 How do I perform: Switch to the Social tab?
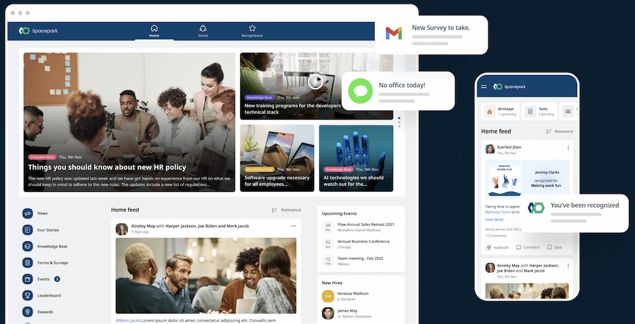coord(203,31)
